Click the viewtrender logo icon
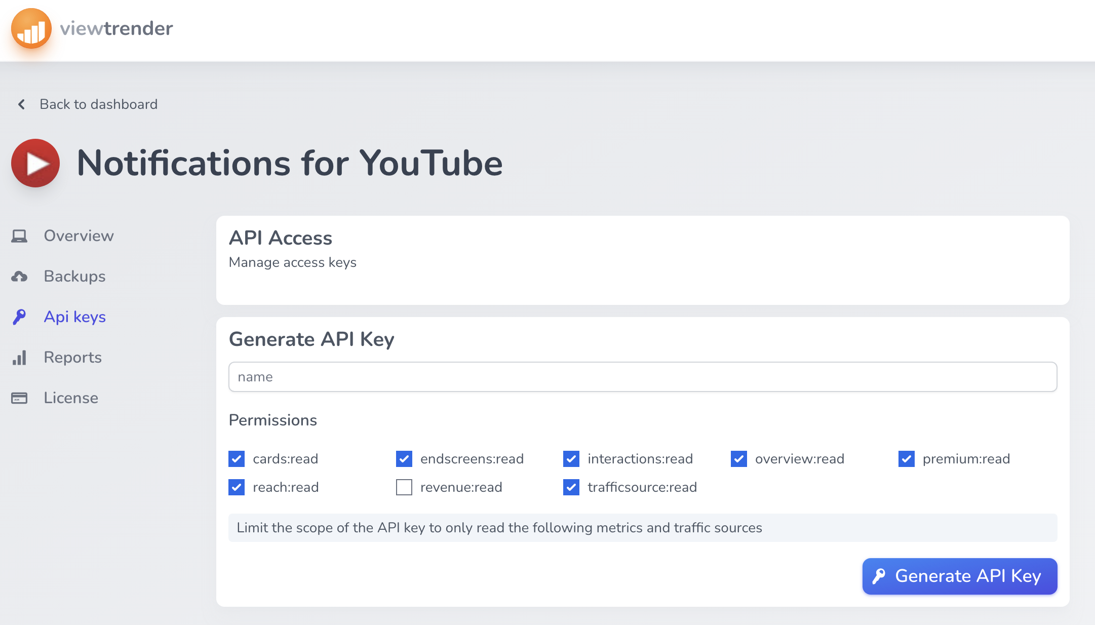This screenshot has height=625, width=1095. [31, 28]
